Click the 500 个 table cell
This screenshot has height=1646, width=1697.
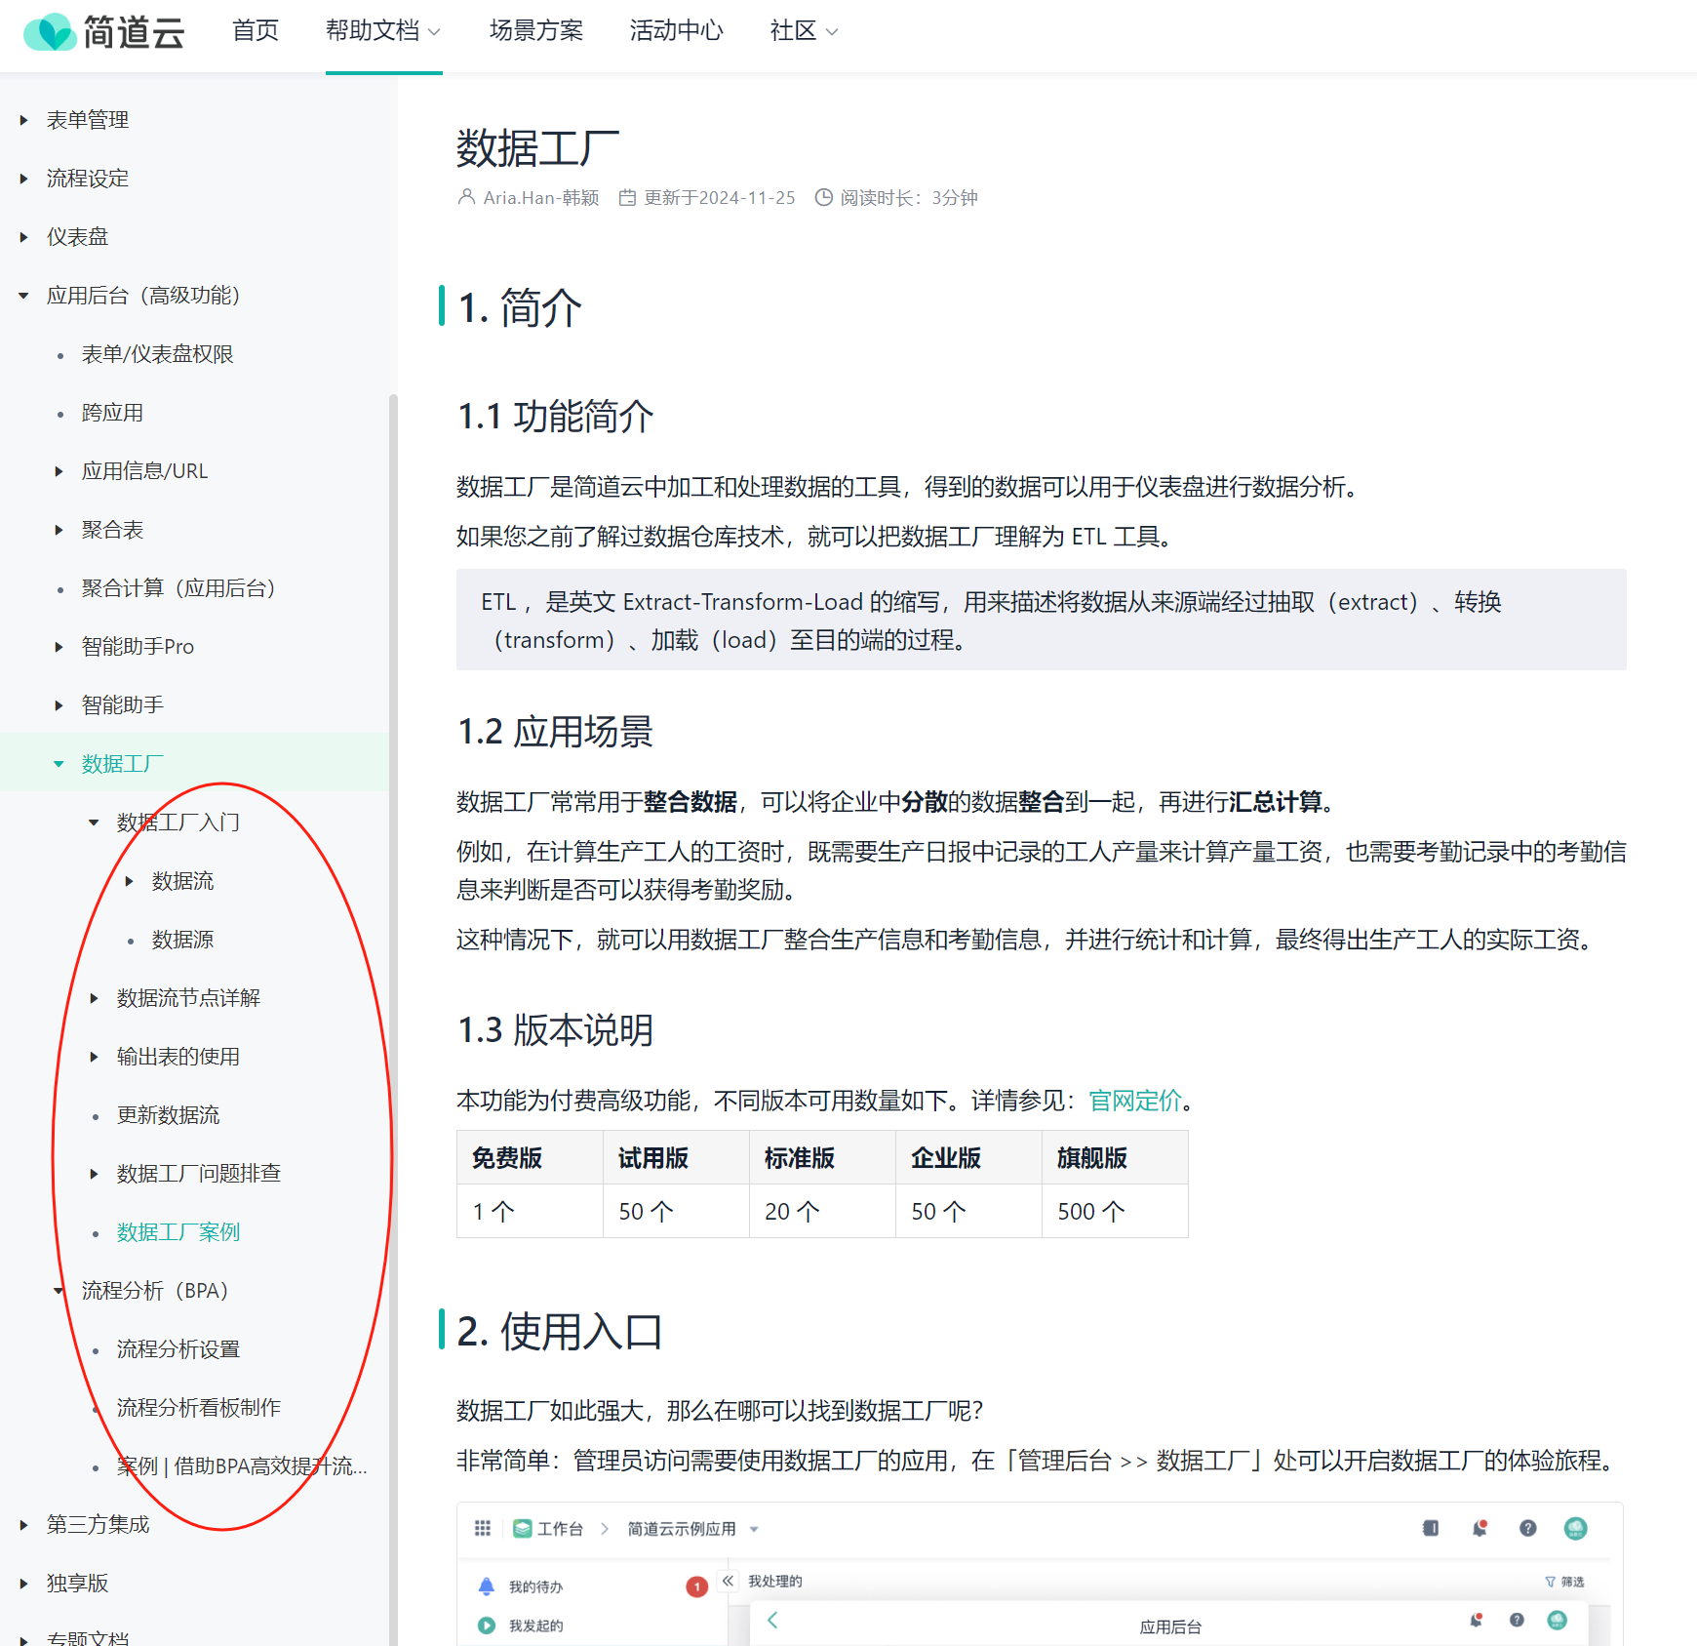(1115, 1212)
